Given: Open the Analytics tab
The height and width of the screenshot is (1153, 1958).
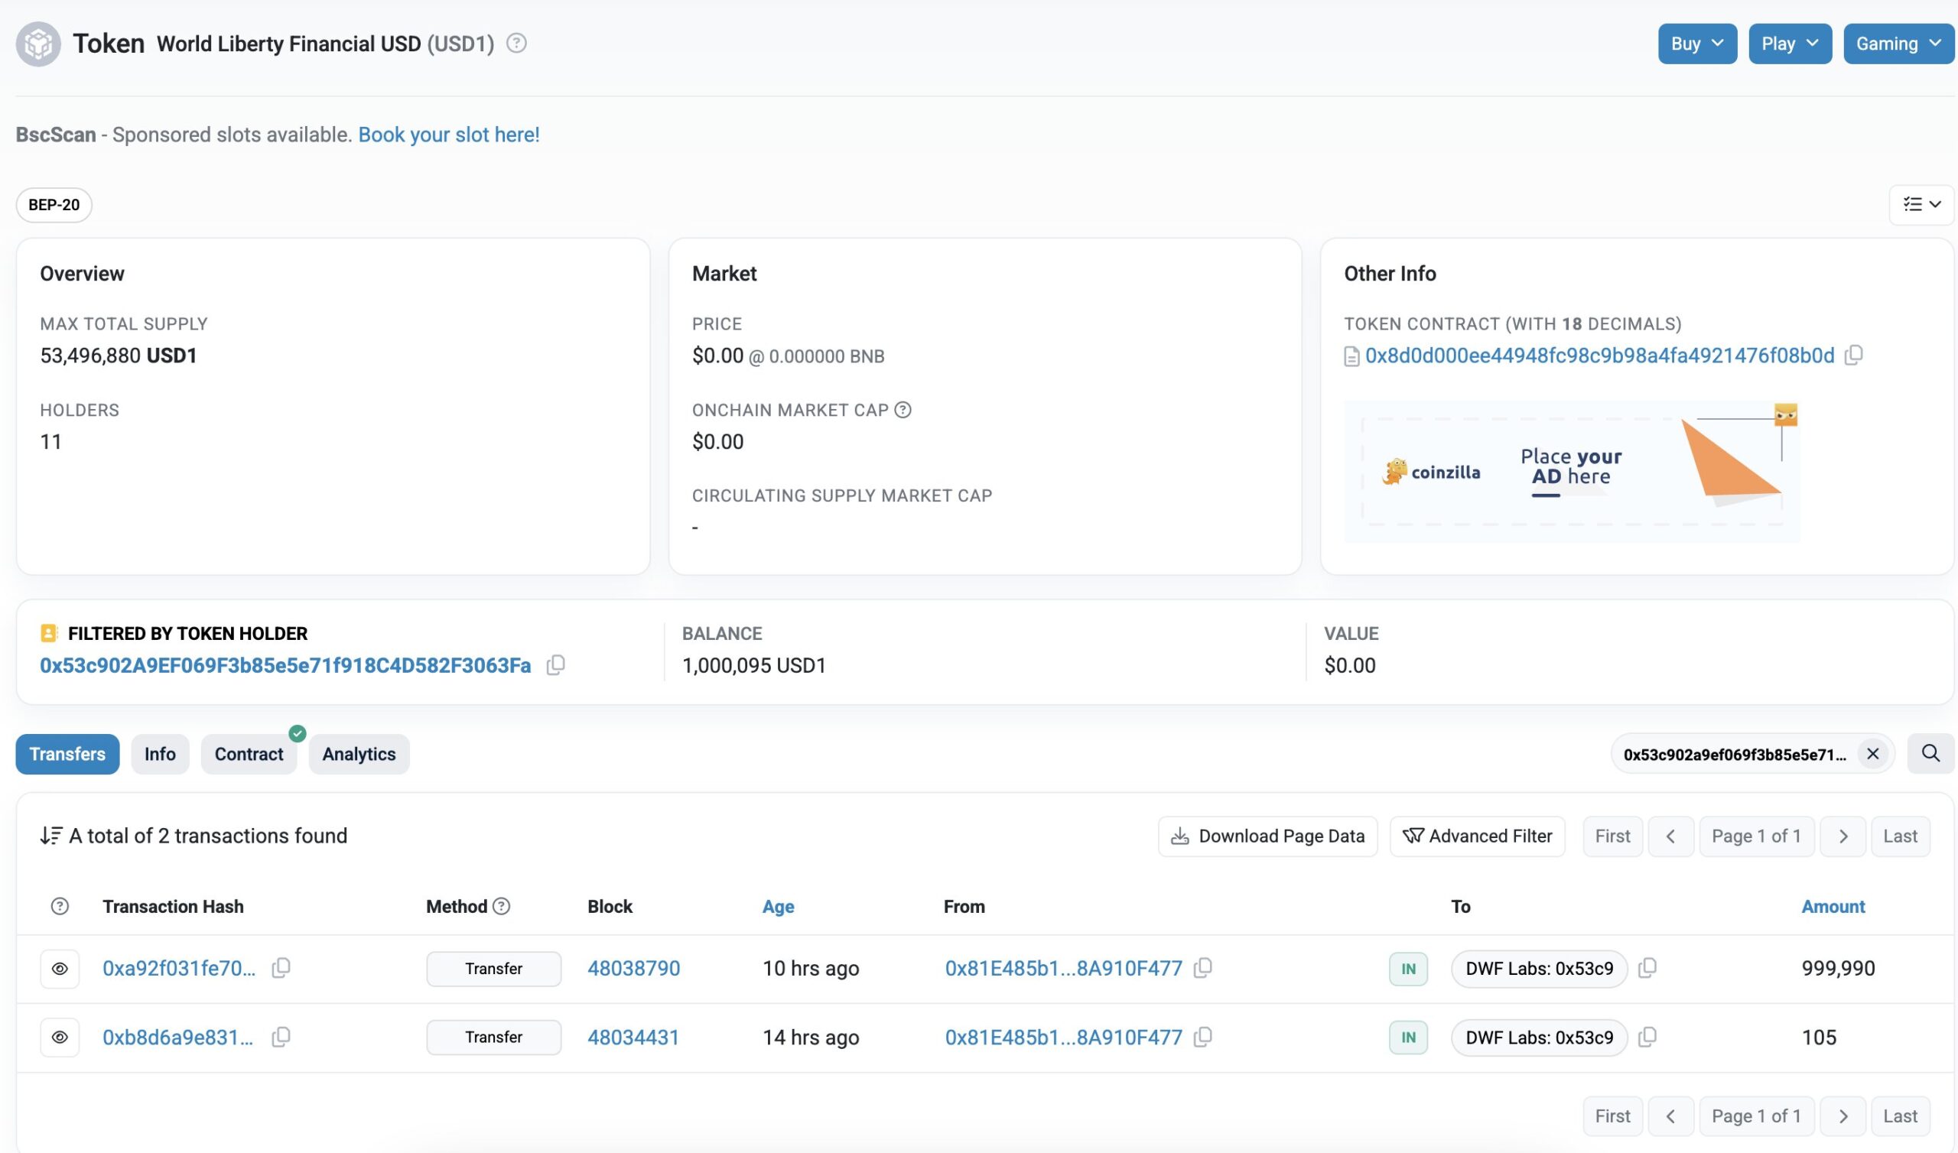Looking at the screenshot, I should coord(359,754).
